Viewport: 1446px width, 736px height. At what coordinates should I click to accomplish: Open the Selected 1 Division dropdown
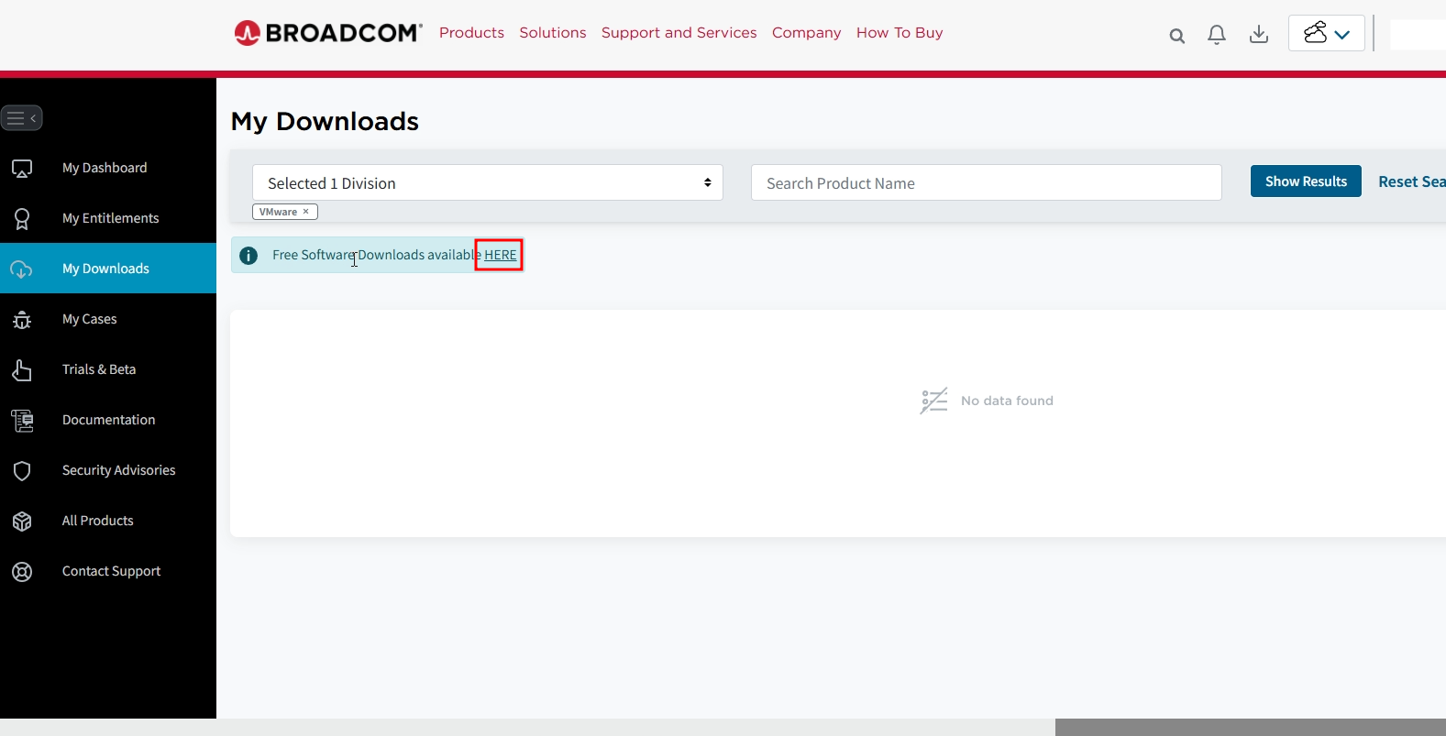[x=488, y=182]
